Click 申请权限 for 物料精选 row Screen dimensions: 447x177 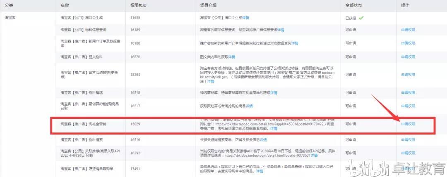(408, 92)
